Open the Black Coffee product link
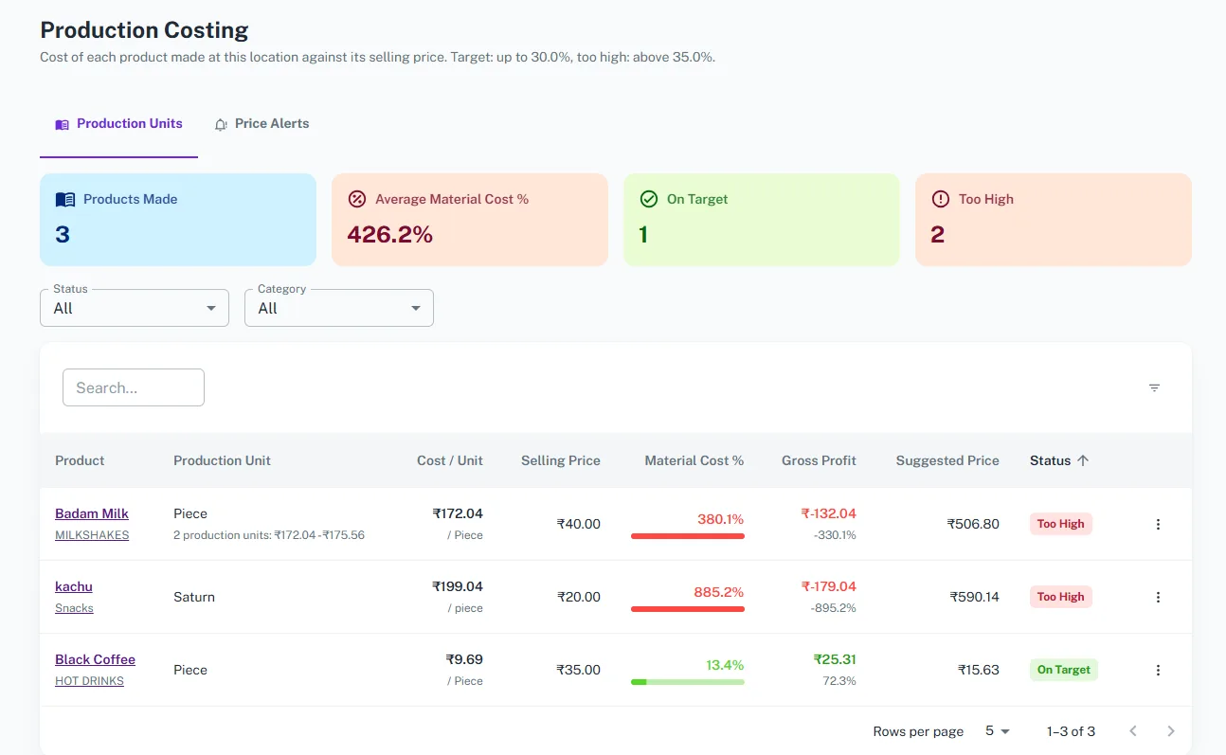The width and height of the screenshot is (1226, 755). (95, 659)
